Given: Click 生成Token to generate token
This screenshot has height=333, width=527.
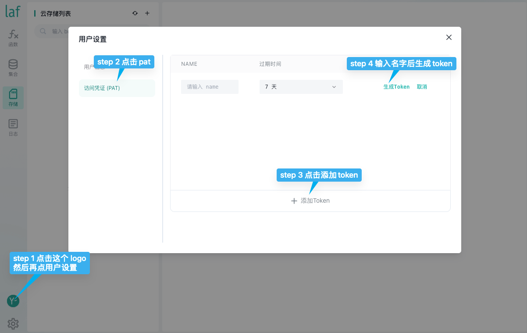Looking at the screenshot, I should [396, 87].
